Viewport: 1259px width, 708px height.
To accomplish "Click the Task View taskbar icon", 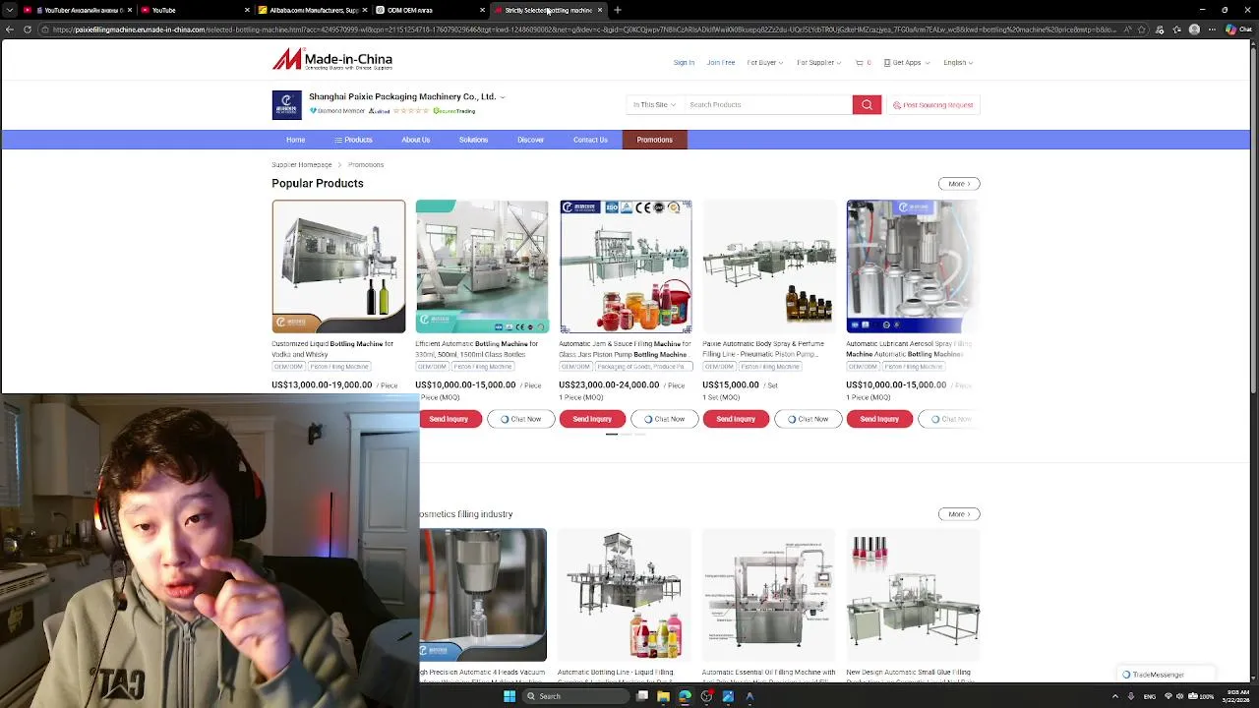I will tap(642, 696).
